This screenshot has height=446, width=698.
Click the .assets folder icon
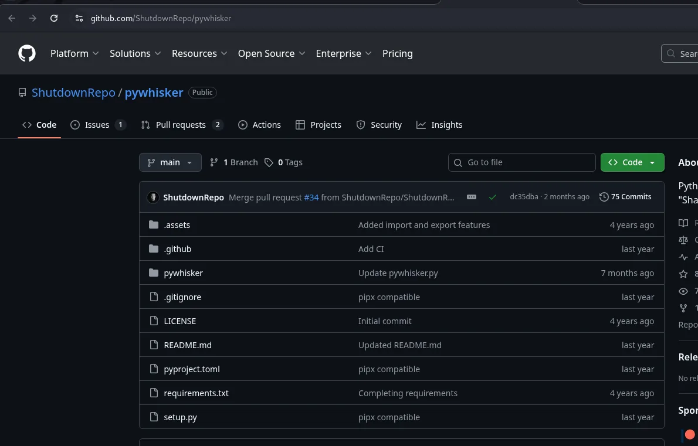click(154, 224)
